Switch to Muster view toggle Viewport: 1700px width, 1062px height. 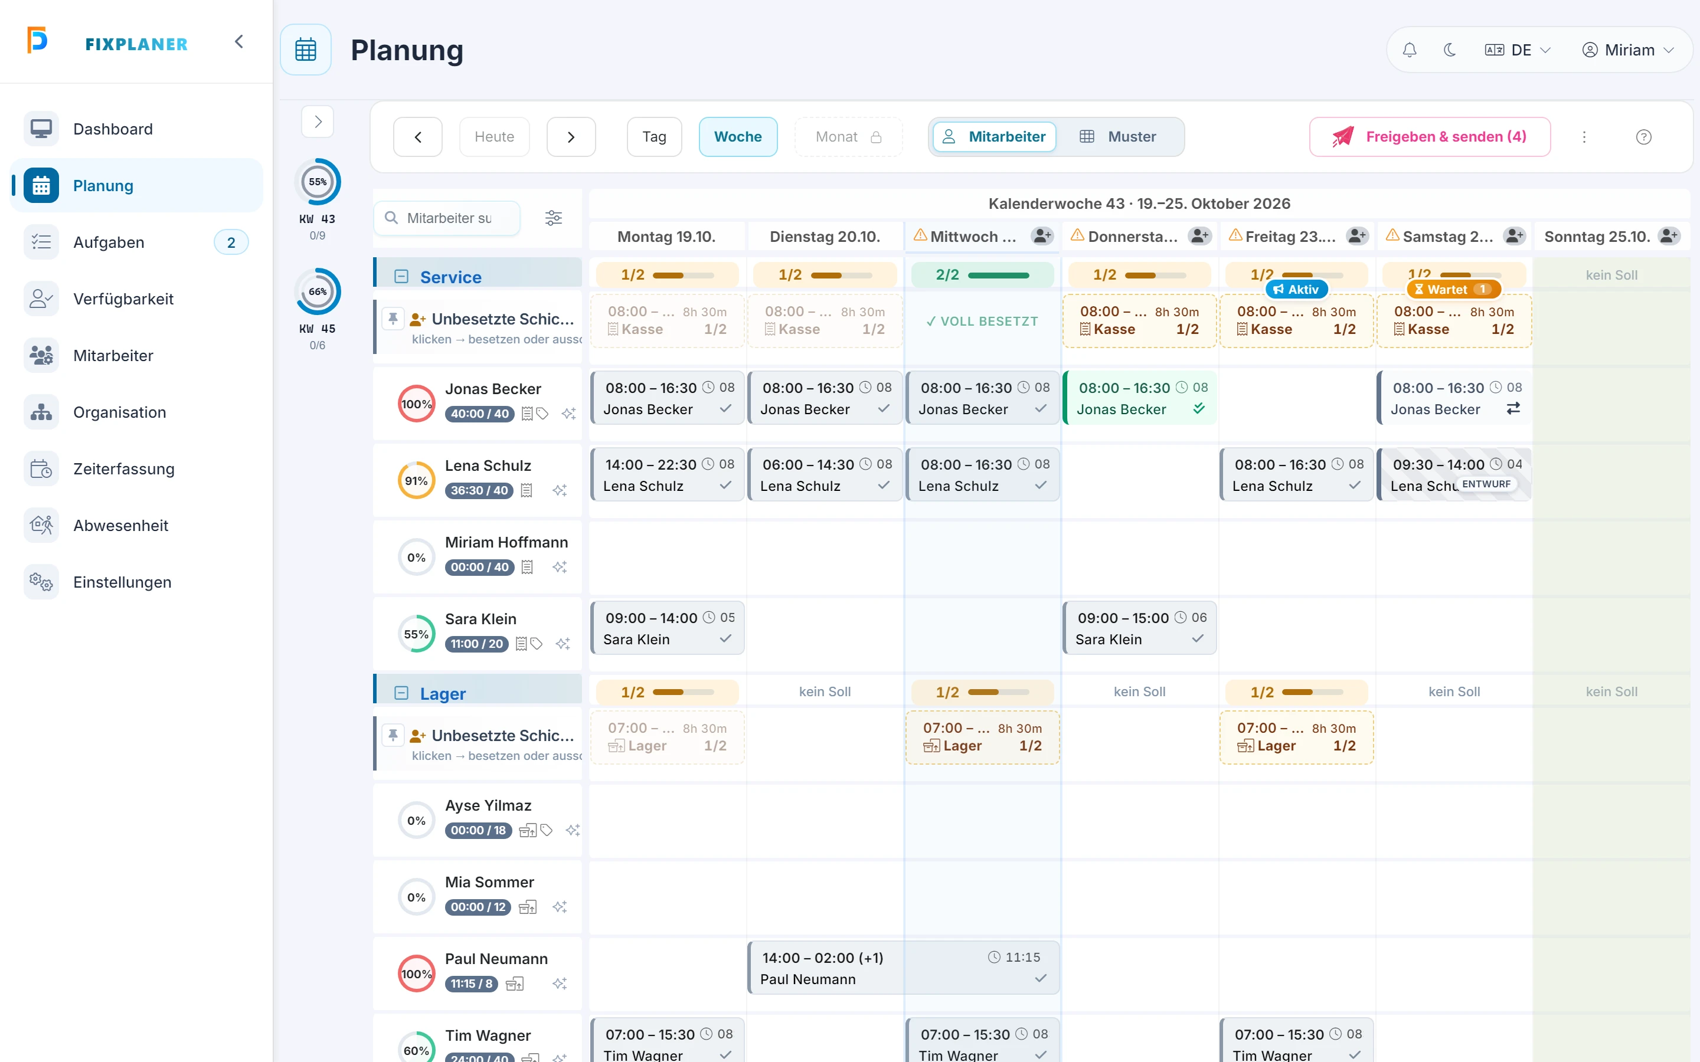(1117, 137)
